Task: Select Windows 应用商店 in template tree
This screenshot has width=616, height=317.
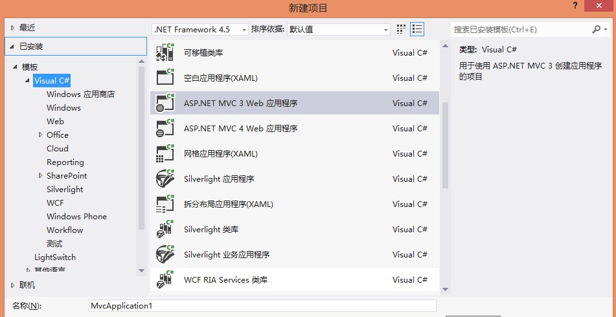Action: tap(80, 94)
